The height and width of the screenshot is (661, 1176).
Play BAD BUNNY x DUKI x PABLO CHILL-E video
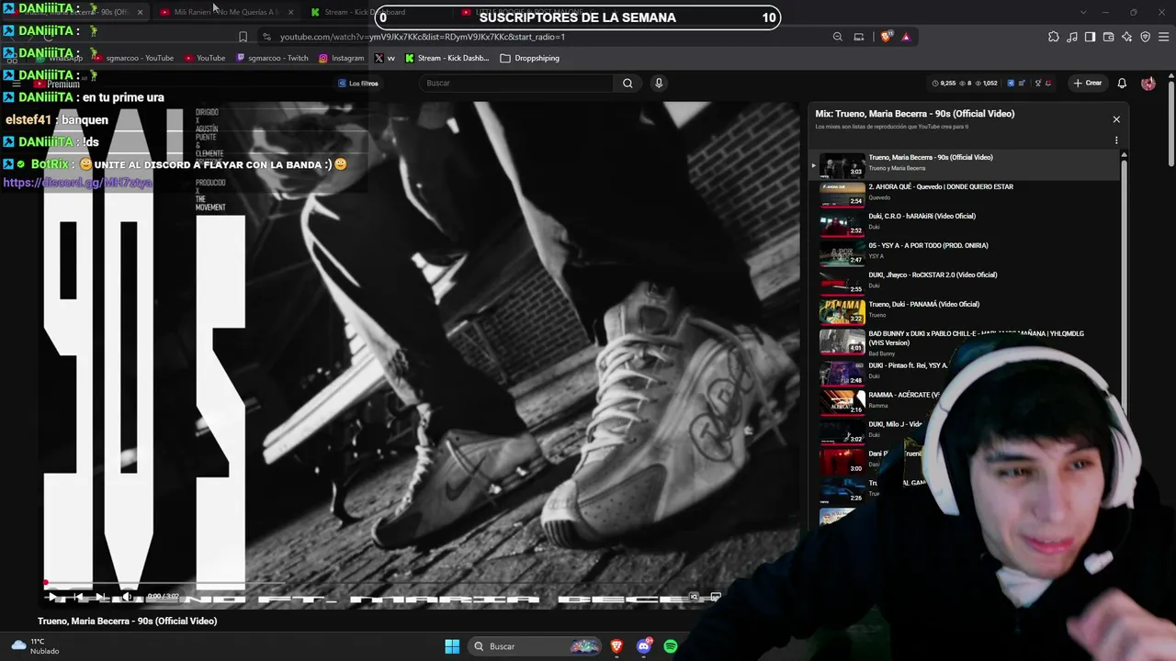coord(965,342)
